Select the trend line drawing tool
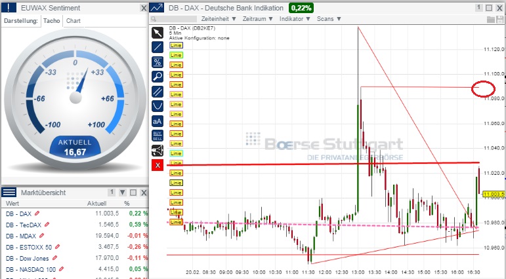This screenshot has width=506, height=279. coord(158,47)
